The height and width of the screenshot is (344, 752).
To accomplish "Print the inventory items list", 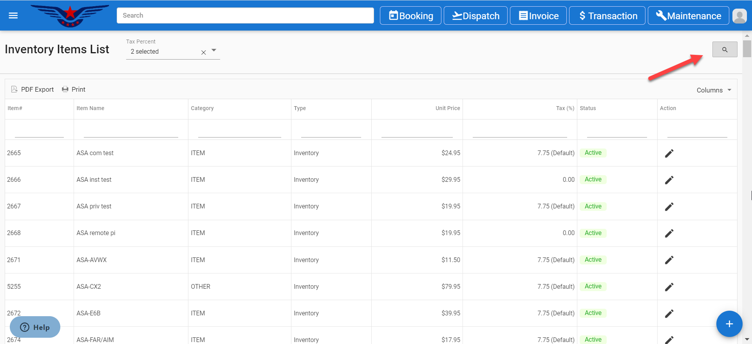I will (x=74, y=89).
